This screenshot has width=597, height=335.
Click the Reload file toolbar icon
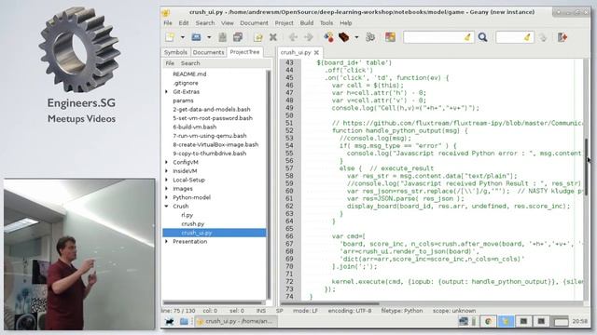coord(258,37)
